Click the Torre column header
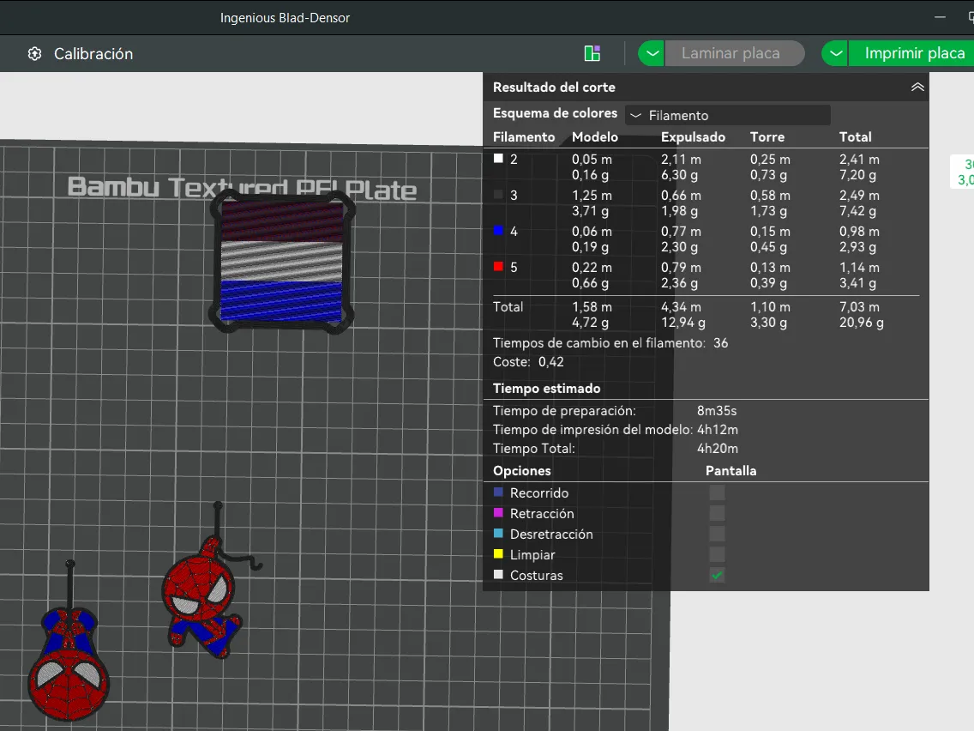This screenshot has height=731, width=974. click(767, 136)
